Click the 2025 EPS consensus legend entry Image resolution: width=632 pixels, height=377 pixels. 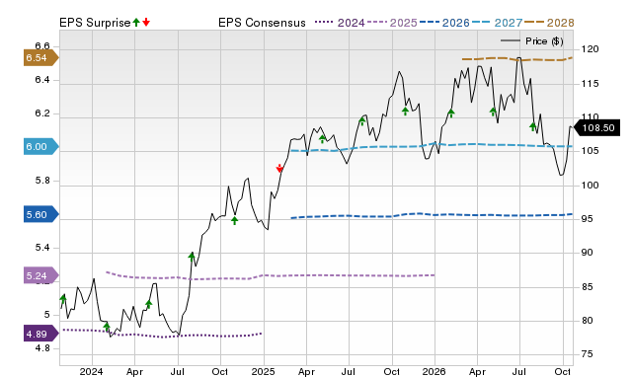tap(392, 23)
